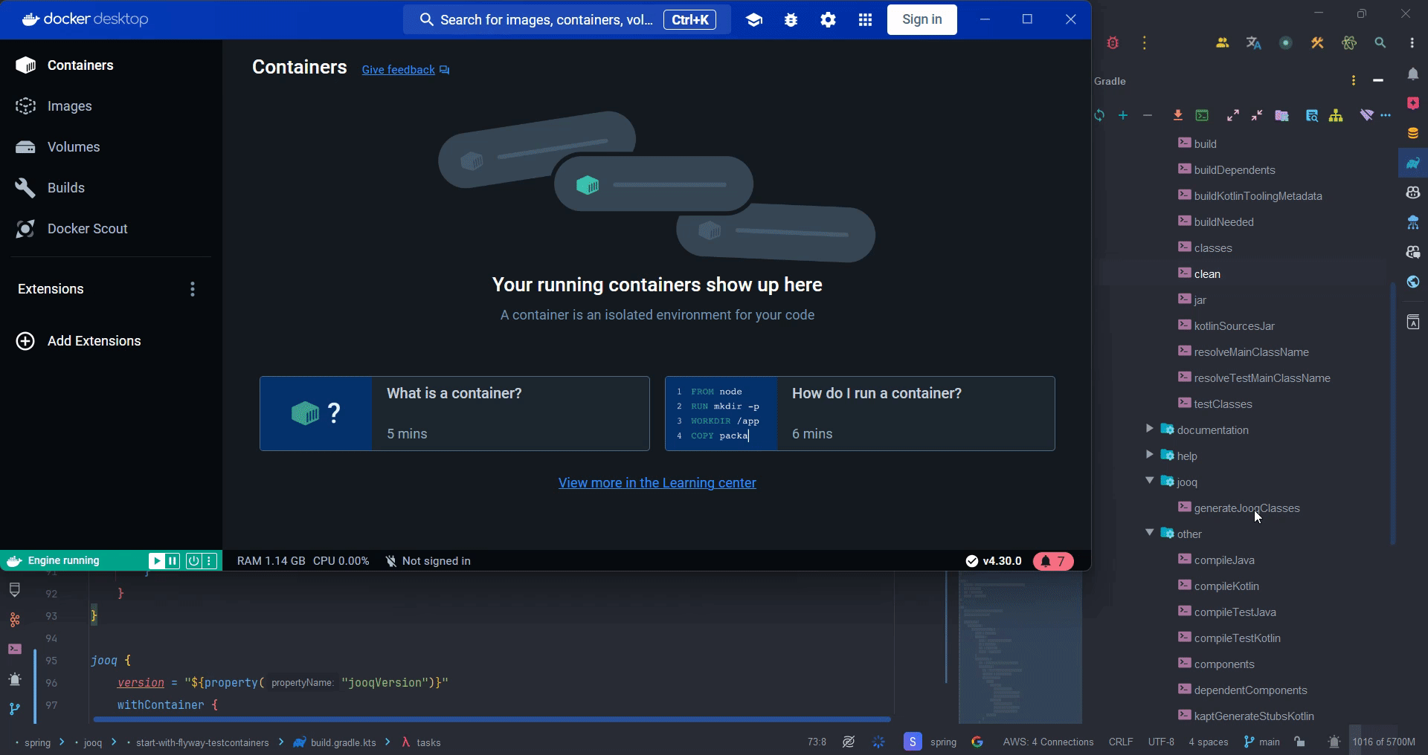Click the Docker search field

pos(567,19)
